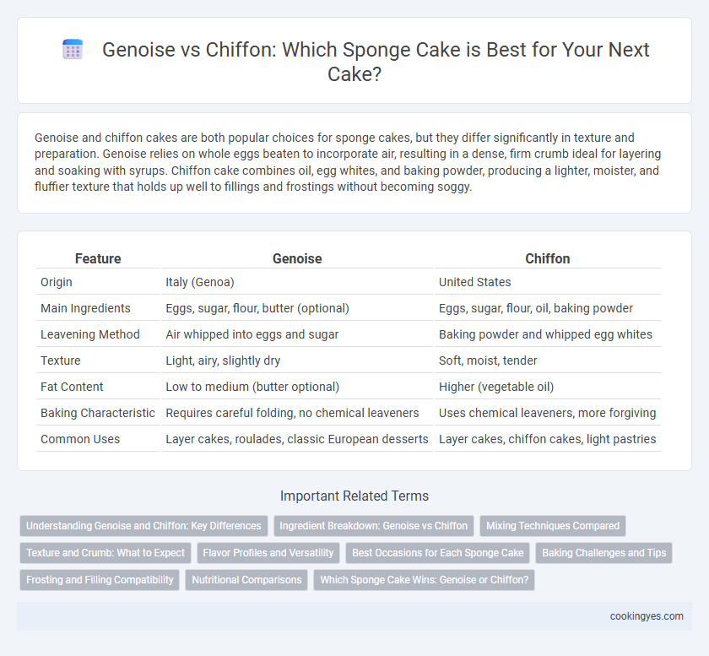Click the 'Important Related Terms' heading
The height and width of the screenshot is (656, 709).
coord(354,496)
